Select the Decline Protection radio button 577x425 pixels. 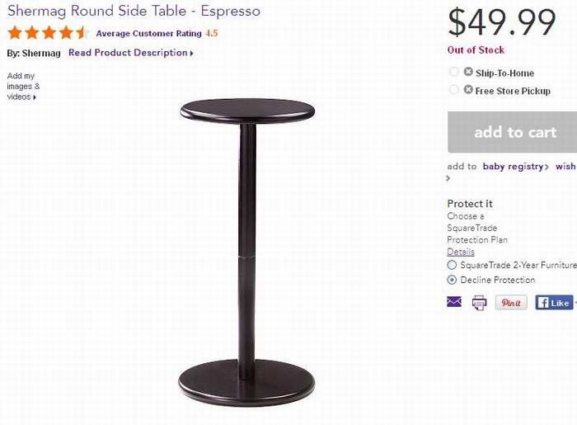click(452, 280)
